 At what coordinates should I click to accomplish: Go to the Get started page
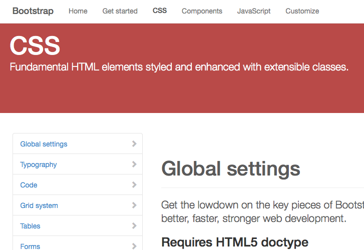[120, 11]
